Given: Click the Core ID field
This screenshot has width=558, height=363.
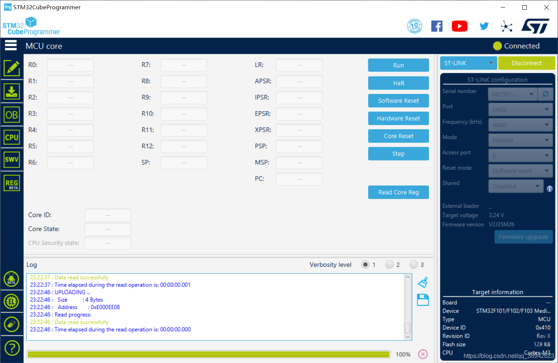Looking at the screenshot, I should click(x=108, y=215).
